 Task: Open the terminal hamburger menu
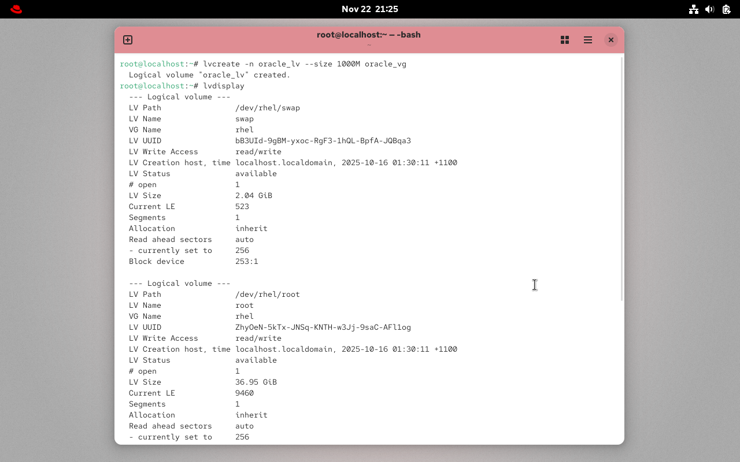tap(588, 40)
